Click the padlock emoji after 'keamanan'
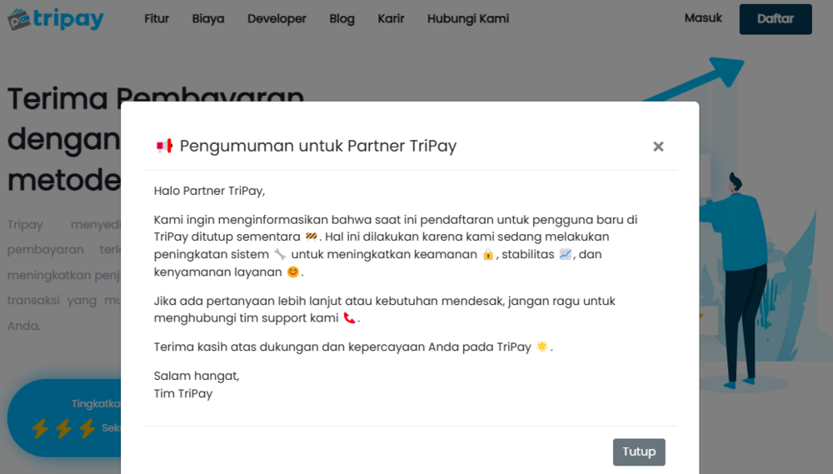The width and height of the screenshot is (833, 474). point(488,255)
